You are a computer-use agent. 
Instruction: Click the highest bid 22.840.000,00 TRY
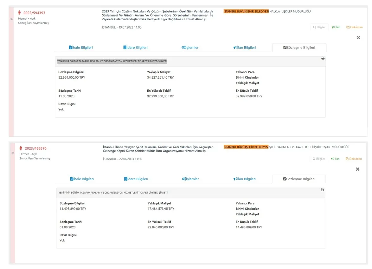[161, 227]
